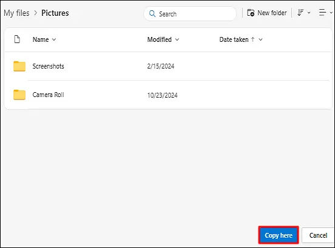Screen dimensions: 335x248
Task: Open the view layout dropdown chevron
Action: pos(331,13)
